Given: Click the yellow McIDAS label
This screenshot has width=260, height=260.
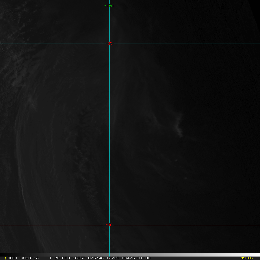Looking at the screenshot, I should (246, 258).
